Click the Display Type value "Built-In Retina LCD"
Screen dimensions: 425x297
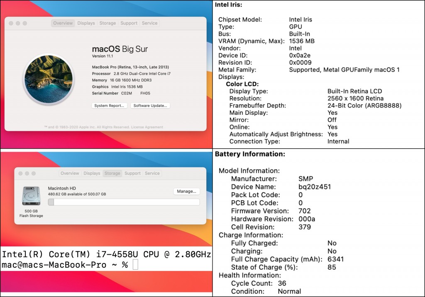pyautogui.click(x=354, y=91)
